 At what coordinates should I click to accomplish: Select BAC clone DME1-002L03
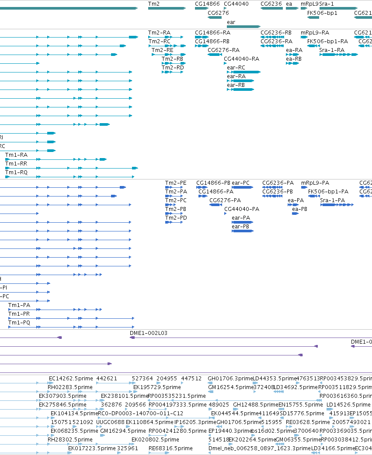coord(251,338)
